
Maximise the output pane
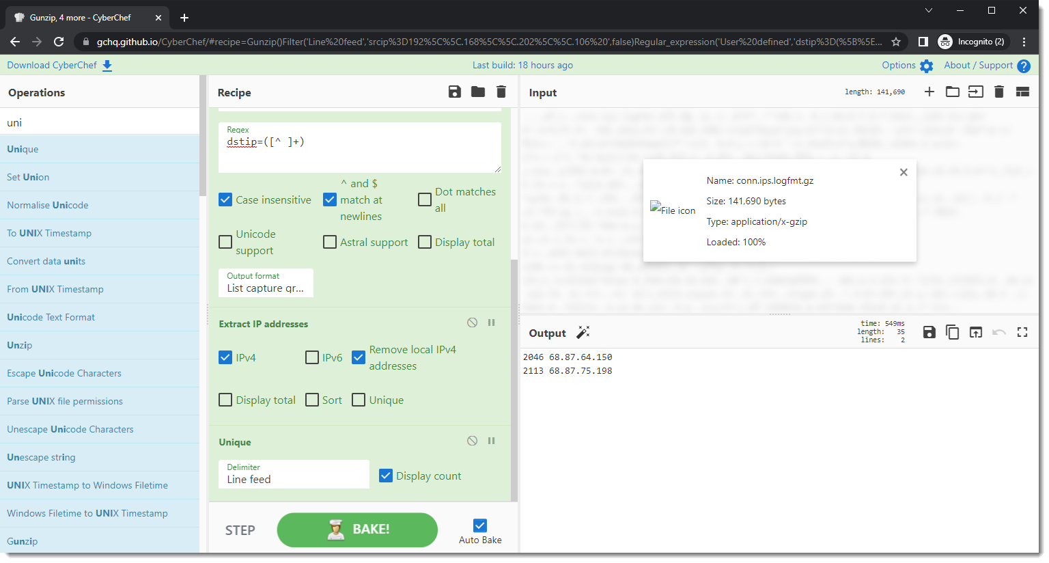pyautogui.click(x=1022, y=332)
